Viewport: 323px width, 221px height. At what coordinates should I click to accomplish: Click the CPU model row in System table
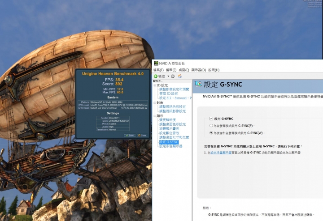tap(113, 105)
